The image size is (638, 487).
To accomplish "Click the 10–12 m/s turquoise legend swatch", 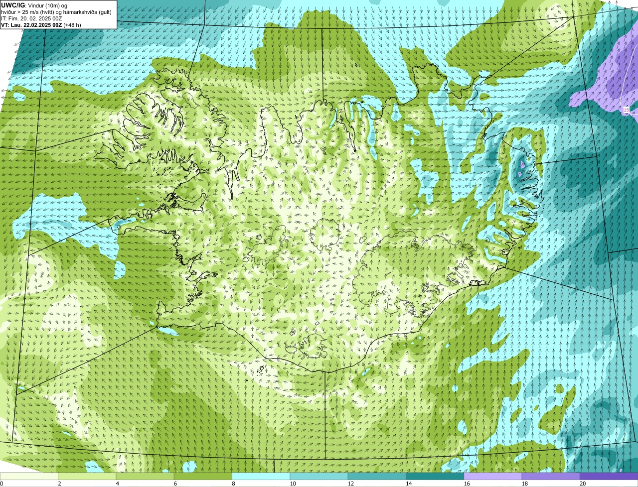I will click(x=319, y=476).
